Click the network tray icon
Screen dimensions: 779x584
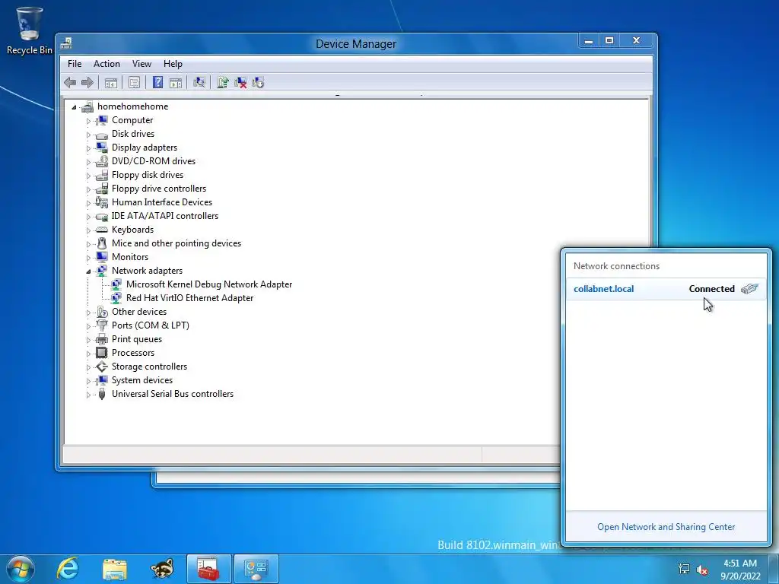[684, 569]
